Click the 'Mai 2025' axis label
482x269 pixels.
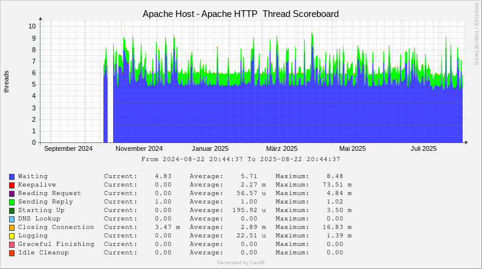[353, 148]
